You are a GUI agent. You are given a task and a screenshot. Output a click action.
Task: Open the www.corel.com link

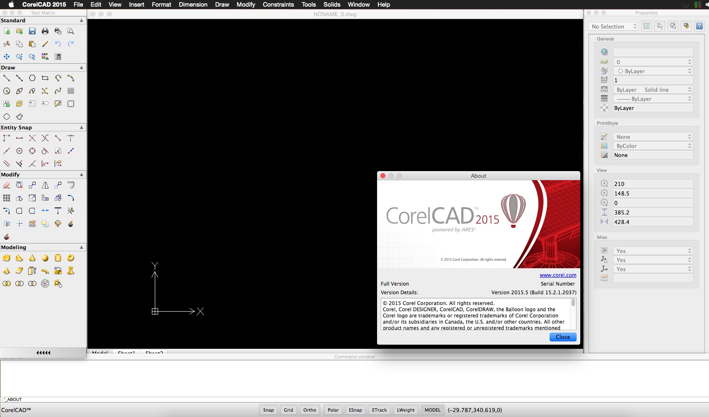tap(558, 275)
